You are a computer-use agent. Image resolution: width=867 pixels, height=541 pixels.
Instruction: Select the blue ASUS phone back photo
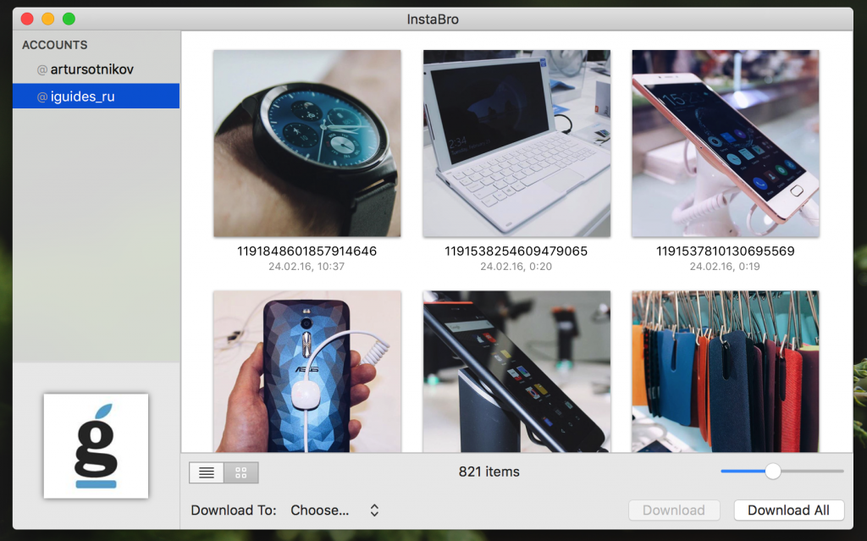point(306,372)
